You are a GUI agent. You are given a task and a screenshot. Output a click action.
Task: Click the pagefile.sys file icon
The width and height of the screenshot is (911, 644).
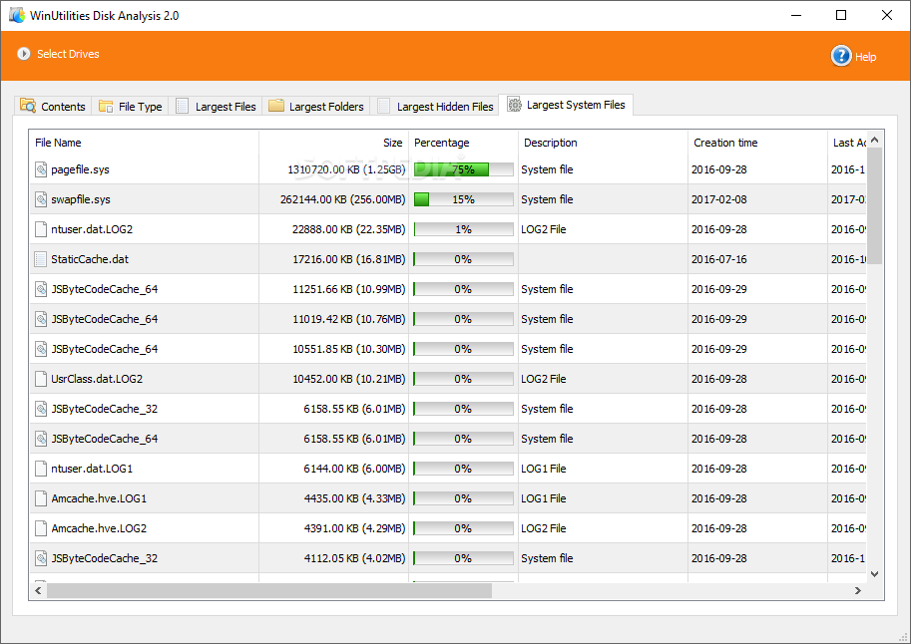[x=41, y=169]
